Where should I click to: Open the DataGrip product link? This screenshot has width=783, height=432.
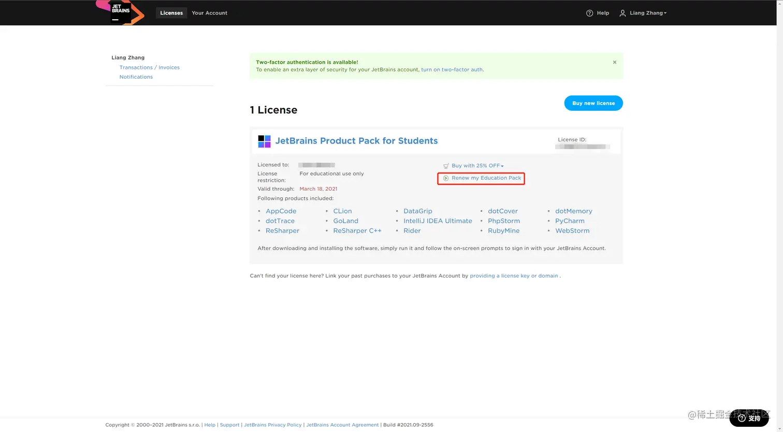tap(418, 211)
